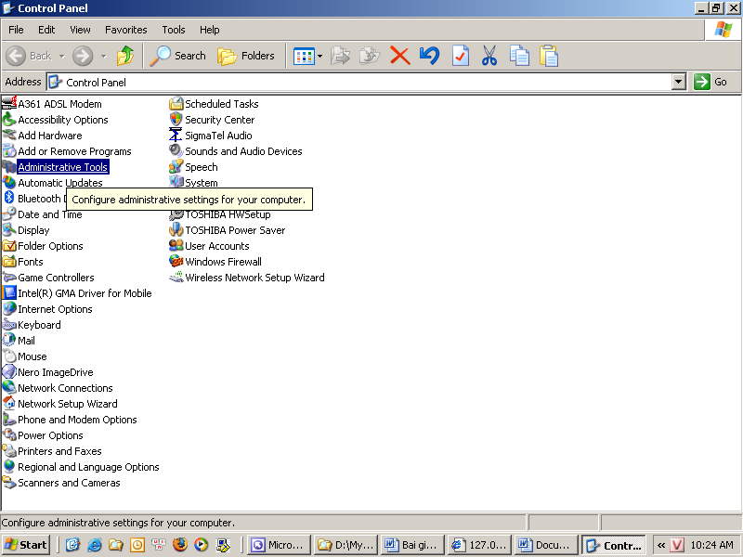
Task: Click the Back navigation button
Action: (x=29, y=56)
